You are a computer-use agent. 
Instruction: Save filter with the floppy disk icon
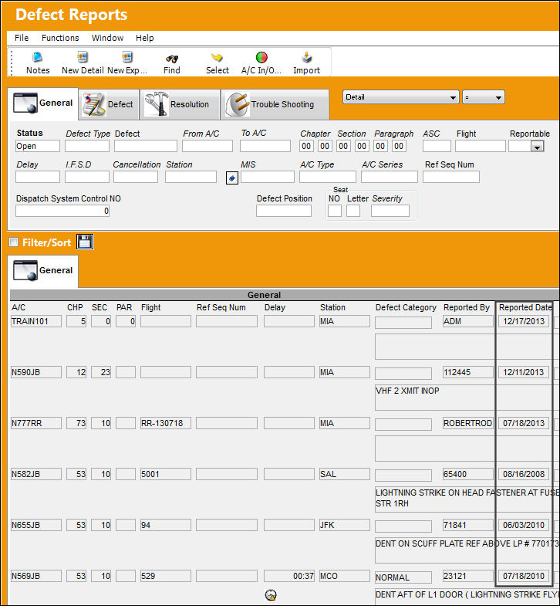85,242
